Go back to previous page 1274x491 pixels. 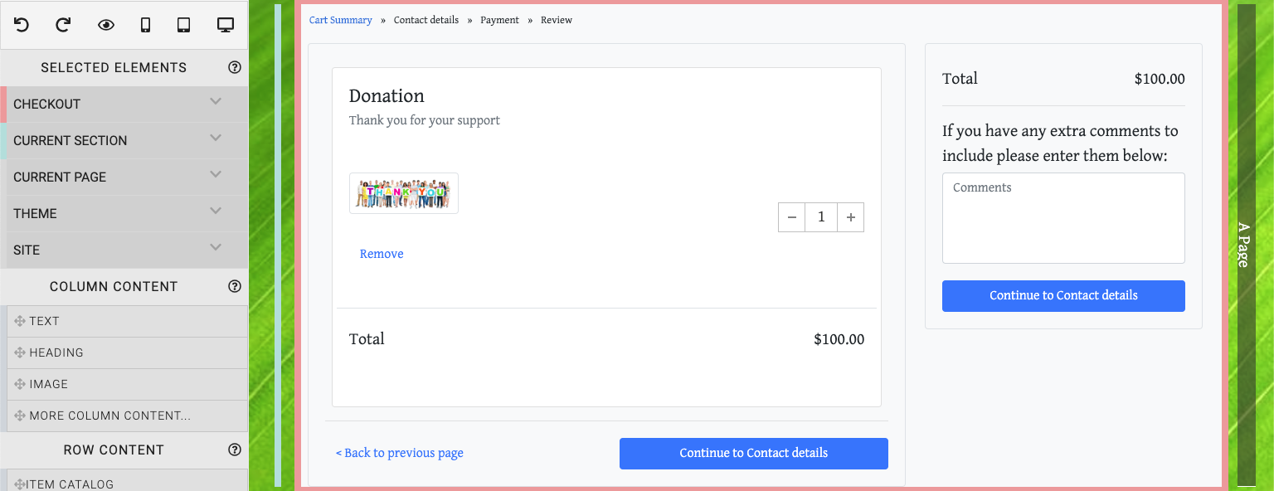(x=400, y=453)
